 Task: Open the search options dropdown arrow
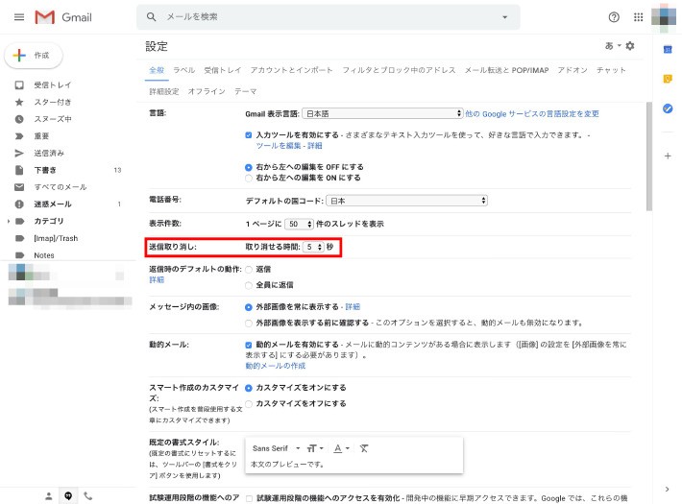(x=504, y=17)
